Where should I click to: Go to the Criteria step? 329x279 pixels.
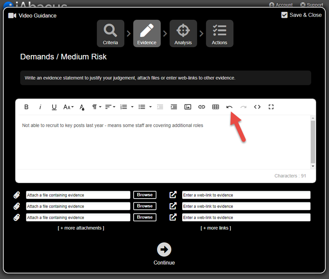(110, 34)
